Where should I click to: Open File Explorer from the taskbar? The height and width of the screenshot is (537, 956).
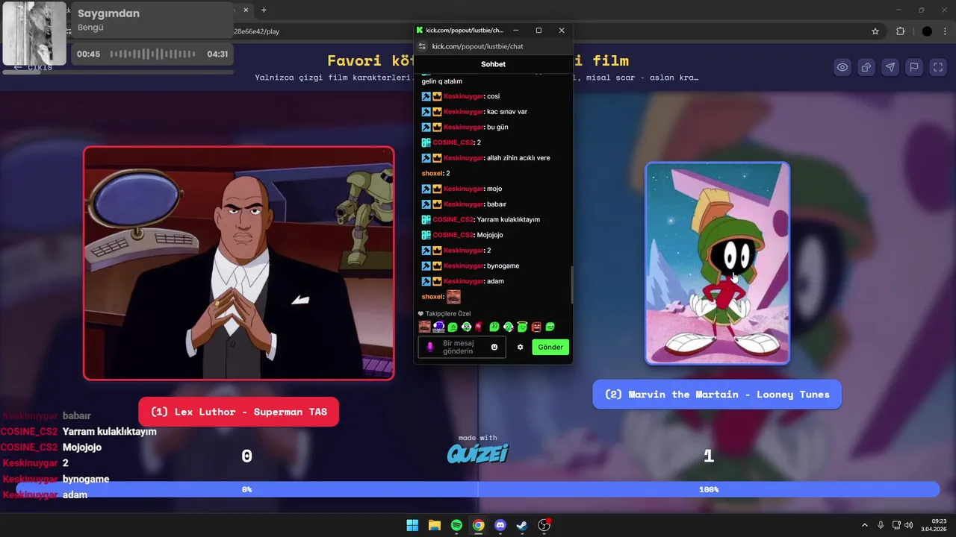pos(435,525)
